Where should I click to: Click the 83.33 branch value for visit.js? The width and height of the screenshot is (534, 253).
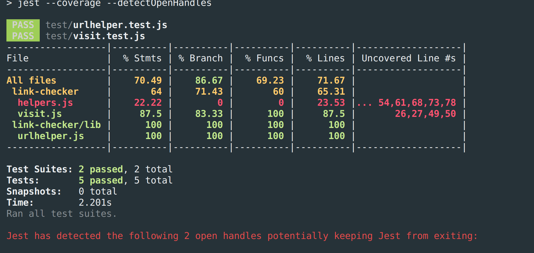coord(209,114)
